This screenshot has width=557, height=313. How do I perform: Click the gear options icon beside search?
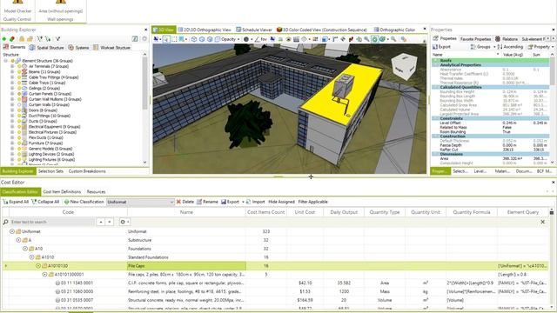[x=123, y=222]
